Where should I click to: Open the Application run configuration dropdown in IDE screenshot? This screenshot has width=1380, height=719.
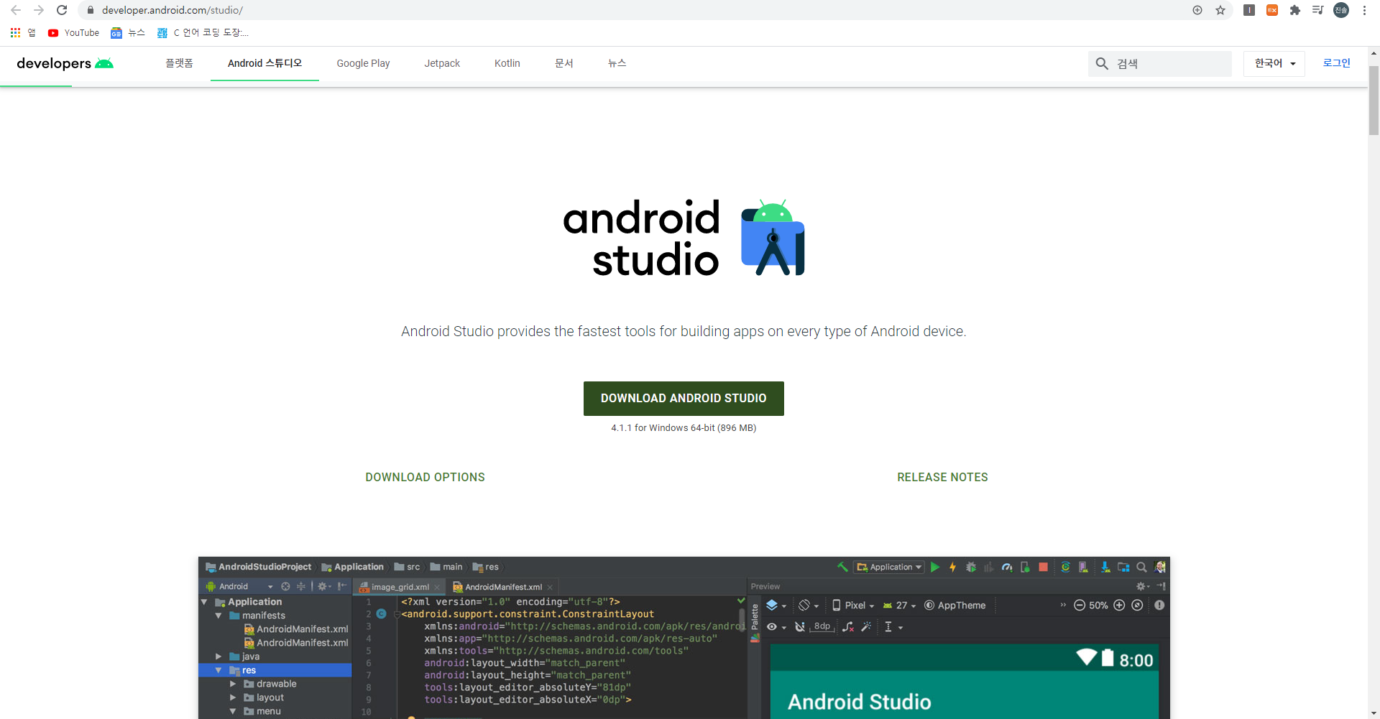click(x=889, y=567)
